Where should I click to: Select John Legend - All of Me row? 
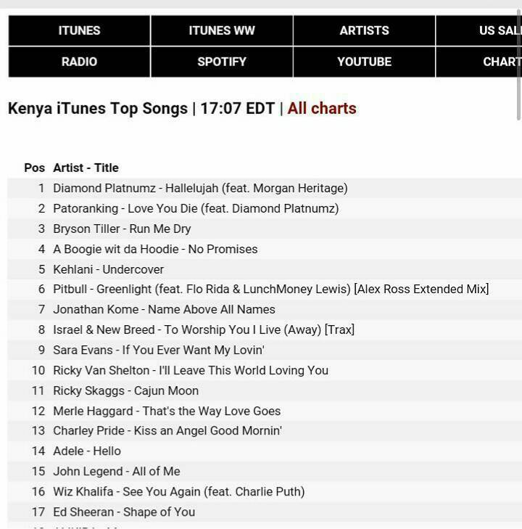(x=116, y=471)
